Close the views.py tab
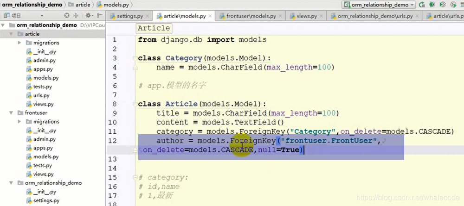Screen dimensions: 464x206 point(322,16)
